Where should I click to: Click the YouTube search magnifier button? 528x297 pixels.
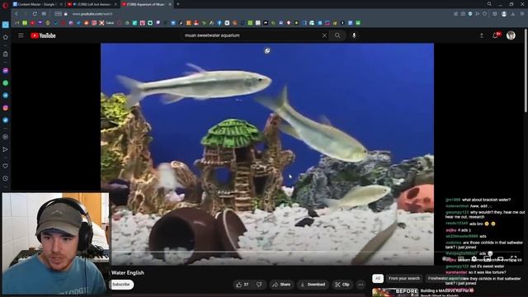[x=337, y=35]
